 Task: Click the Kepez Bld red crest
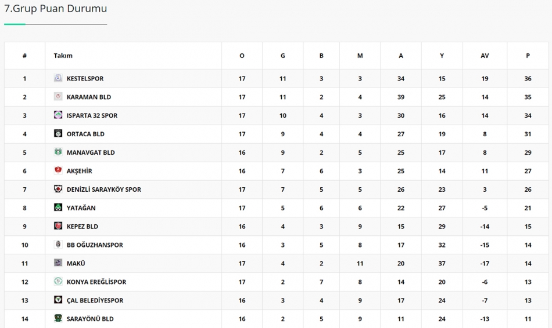58,226
